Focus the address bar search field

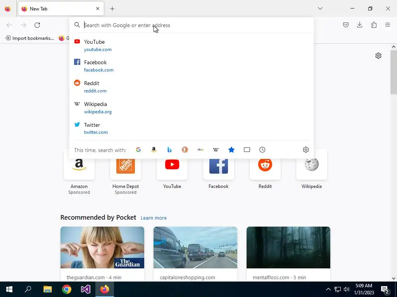click(x=192, y=25)
